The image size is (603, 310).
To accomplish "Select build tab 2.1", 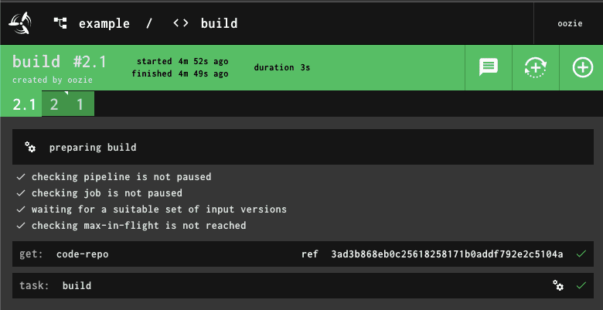I will tap(24, 104).
